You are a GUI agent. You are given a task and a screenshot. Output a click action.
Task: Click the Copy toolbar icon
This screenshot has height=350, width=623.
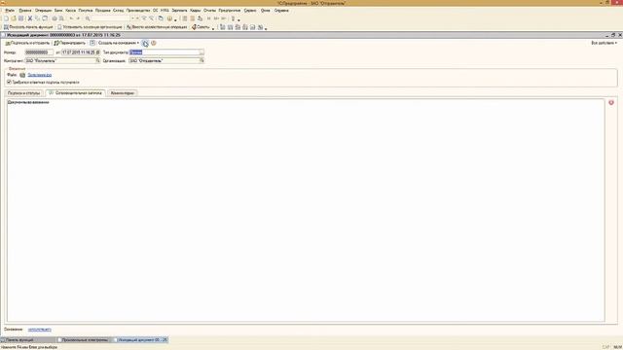(x=37, y=18)
